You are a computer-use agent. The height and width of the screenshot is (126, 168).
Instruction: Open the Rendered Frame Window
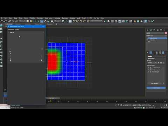pos(138,21)
